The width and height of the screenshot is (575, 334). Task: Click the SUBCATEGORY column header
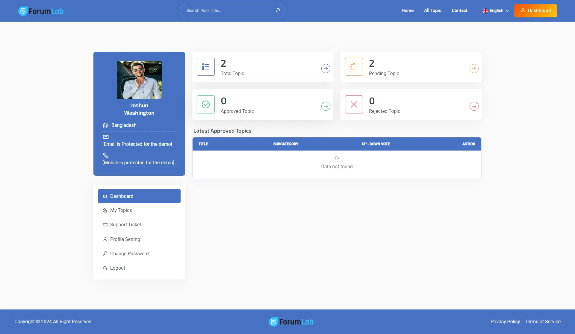(286, 144)
